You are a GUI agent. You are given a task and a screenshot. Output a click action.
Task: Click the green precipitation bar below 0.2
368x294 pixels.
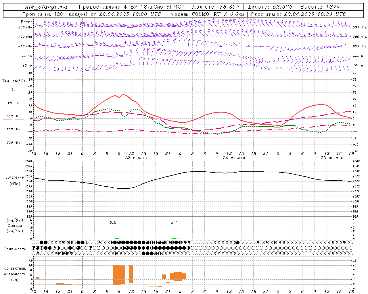(x=117, y=238)
